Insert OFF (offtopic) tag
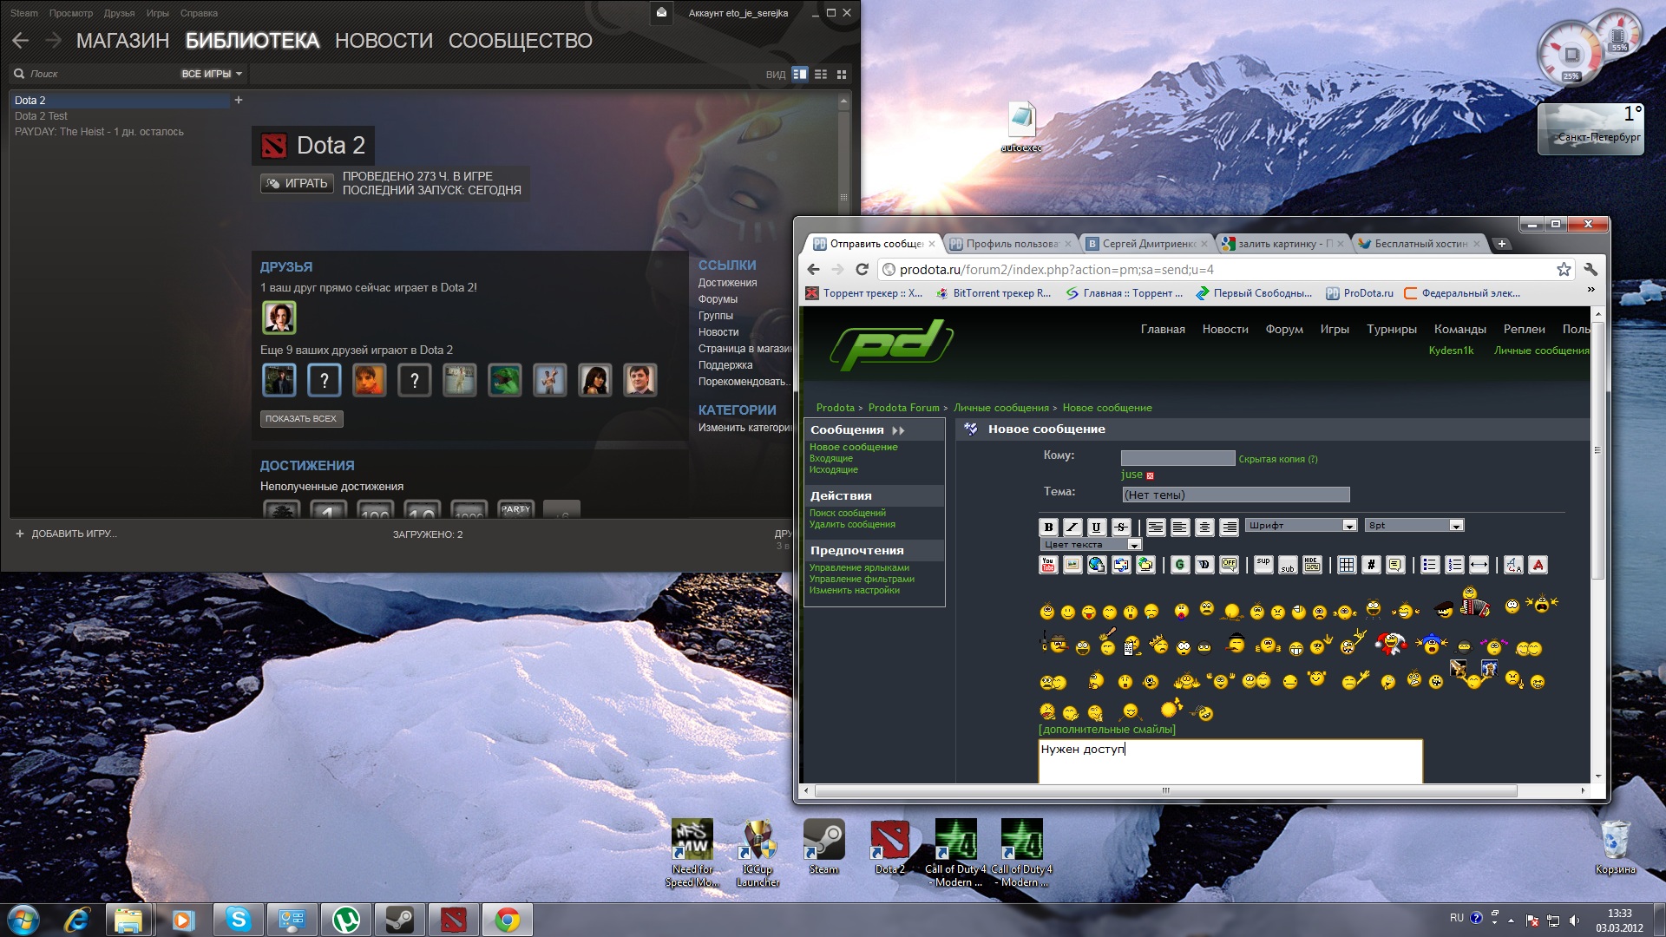This screenshot has width=1666, height=937. (1229, 565)
